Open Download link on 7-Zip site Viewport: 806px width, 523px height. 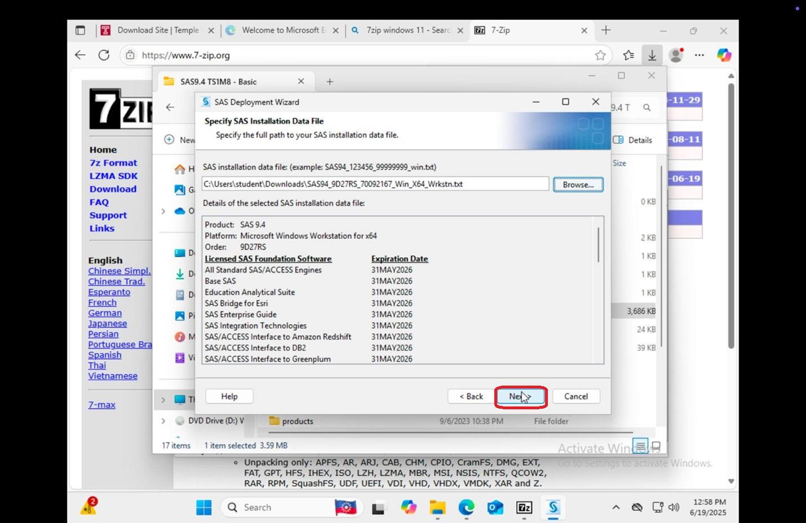[113, 189]
